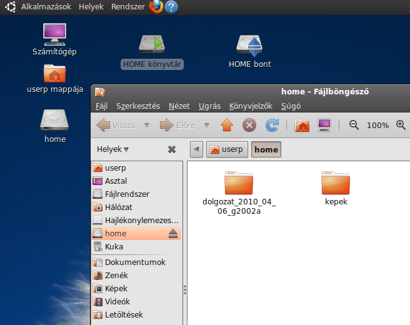Image resolution: width=410 pixels, height=325 pixels.
Task: Launch Firefox from the top panel
Action: [x=156, y=7]
